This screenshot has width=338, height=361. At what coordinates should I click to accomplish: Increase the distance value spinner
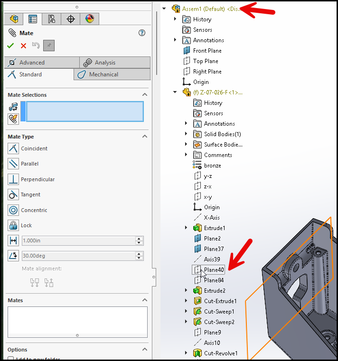[139, 239]
